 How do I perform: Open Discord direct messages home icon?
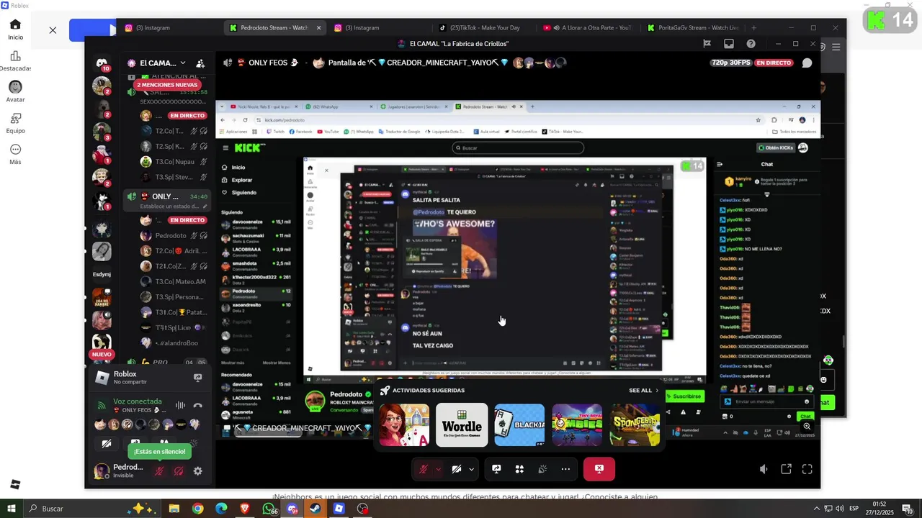tap(102, 63)
